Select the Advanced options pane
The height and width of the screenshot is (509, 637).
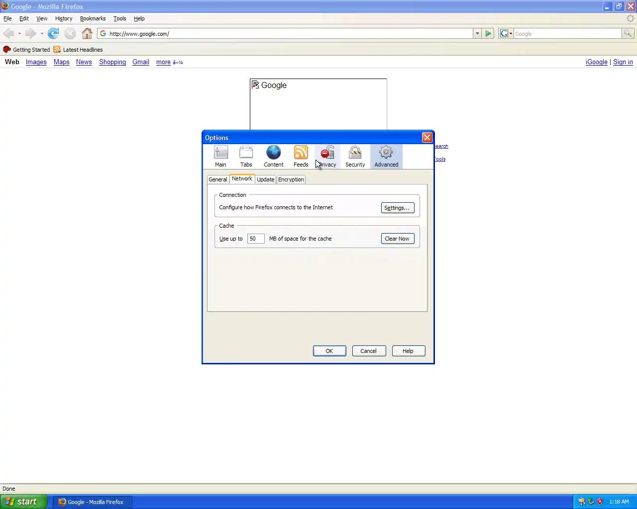coord(386,157)
